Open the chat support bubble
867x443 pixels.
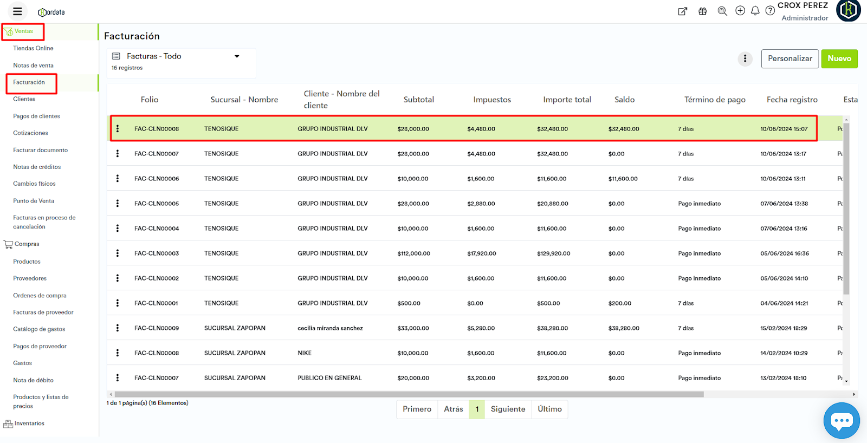click(841, 421)
